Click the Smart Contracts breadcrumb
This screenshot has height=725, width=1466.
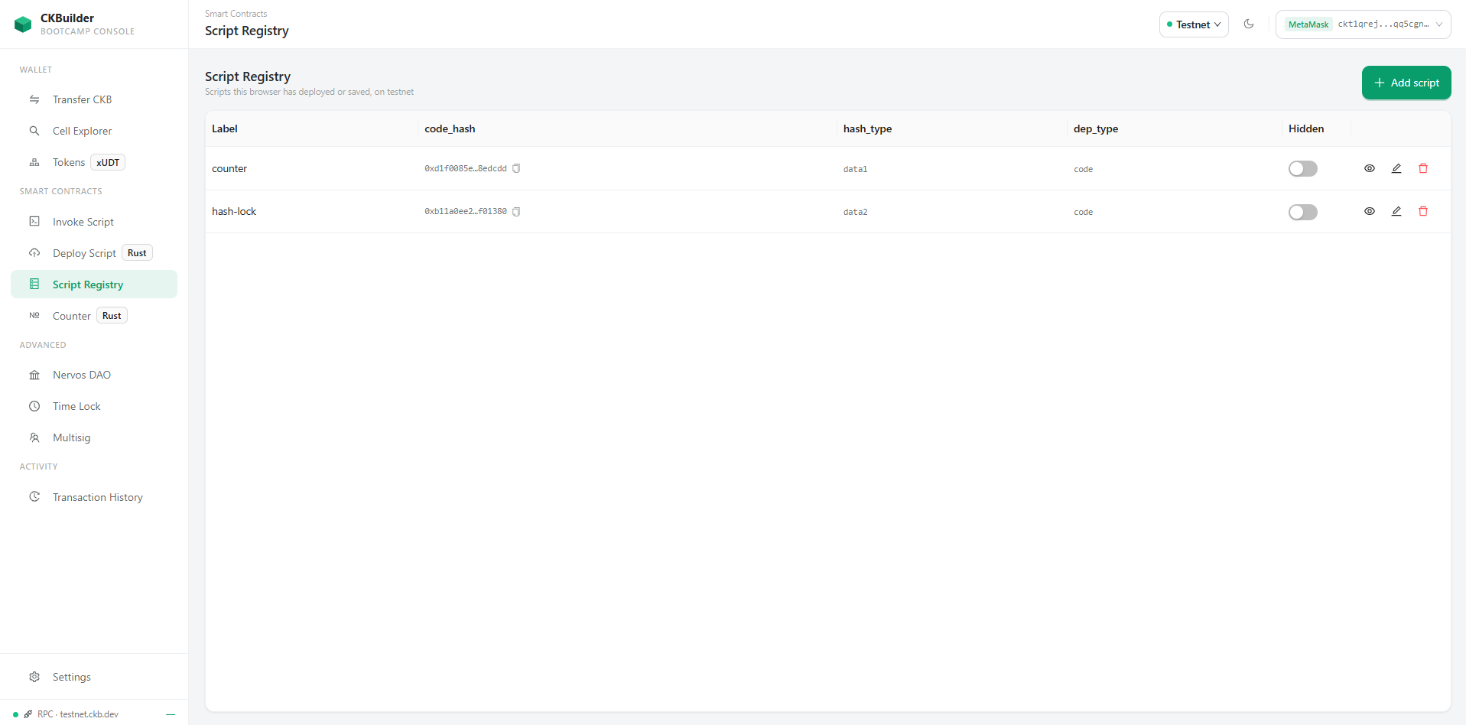[x=236, y=14]
